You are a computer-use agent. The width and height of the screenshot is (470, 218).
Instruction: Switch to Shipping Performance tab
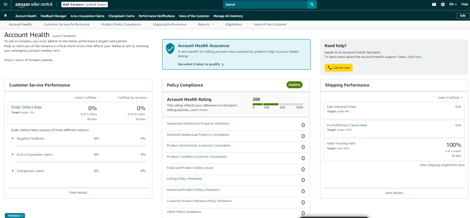pyautogui.click(x=170, y=24)
